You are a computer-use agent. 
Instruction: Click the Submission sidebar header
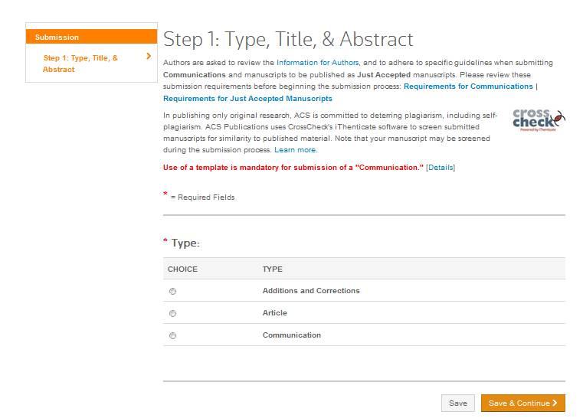(x=91, y=37)
